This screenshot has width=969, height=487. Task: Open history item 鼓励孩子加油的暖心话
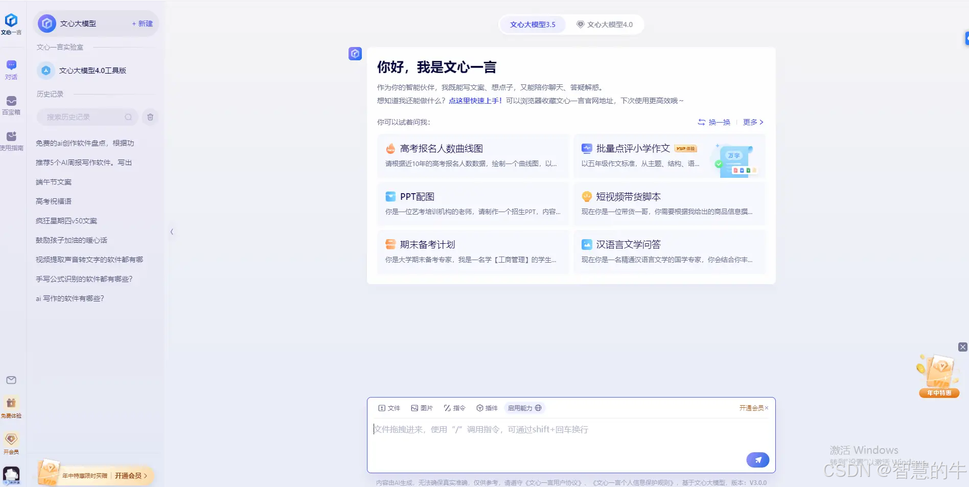pos(72,240)
